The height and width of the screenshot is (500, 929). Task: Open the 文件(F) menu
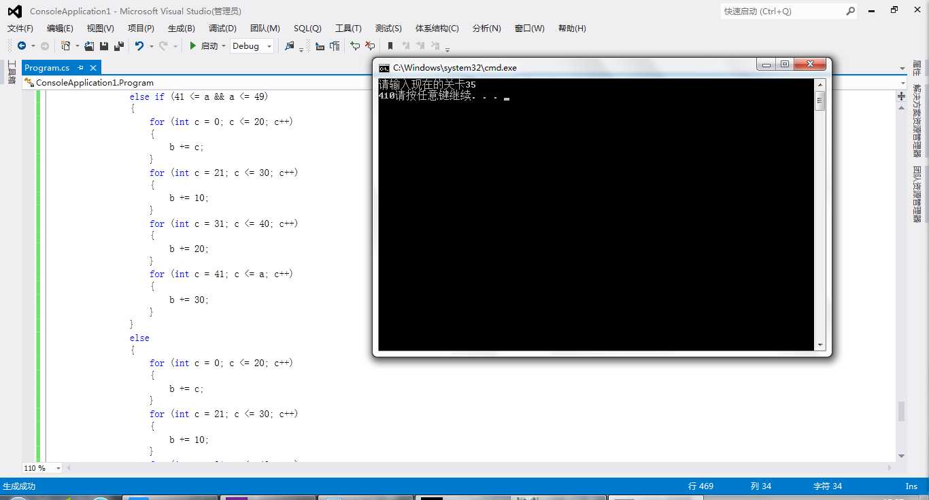click(x=20, y=28)
